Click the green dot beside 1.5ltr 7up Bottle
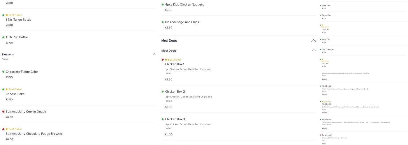 pos(3,37)
